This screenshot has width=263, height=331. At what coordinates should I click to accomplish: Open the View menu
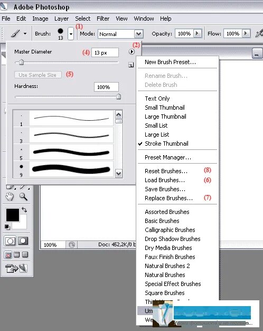point(121,19)
